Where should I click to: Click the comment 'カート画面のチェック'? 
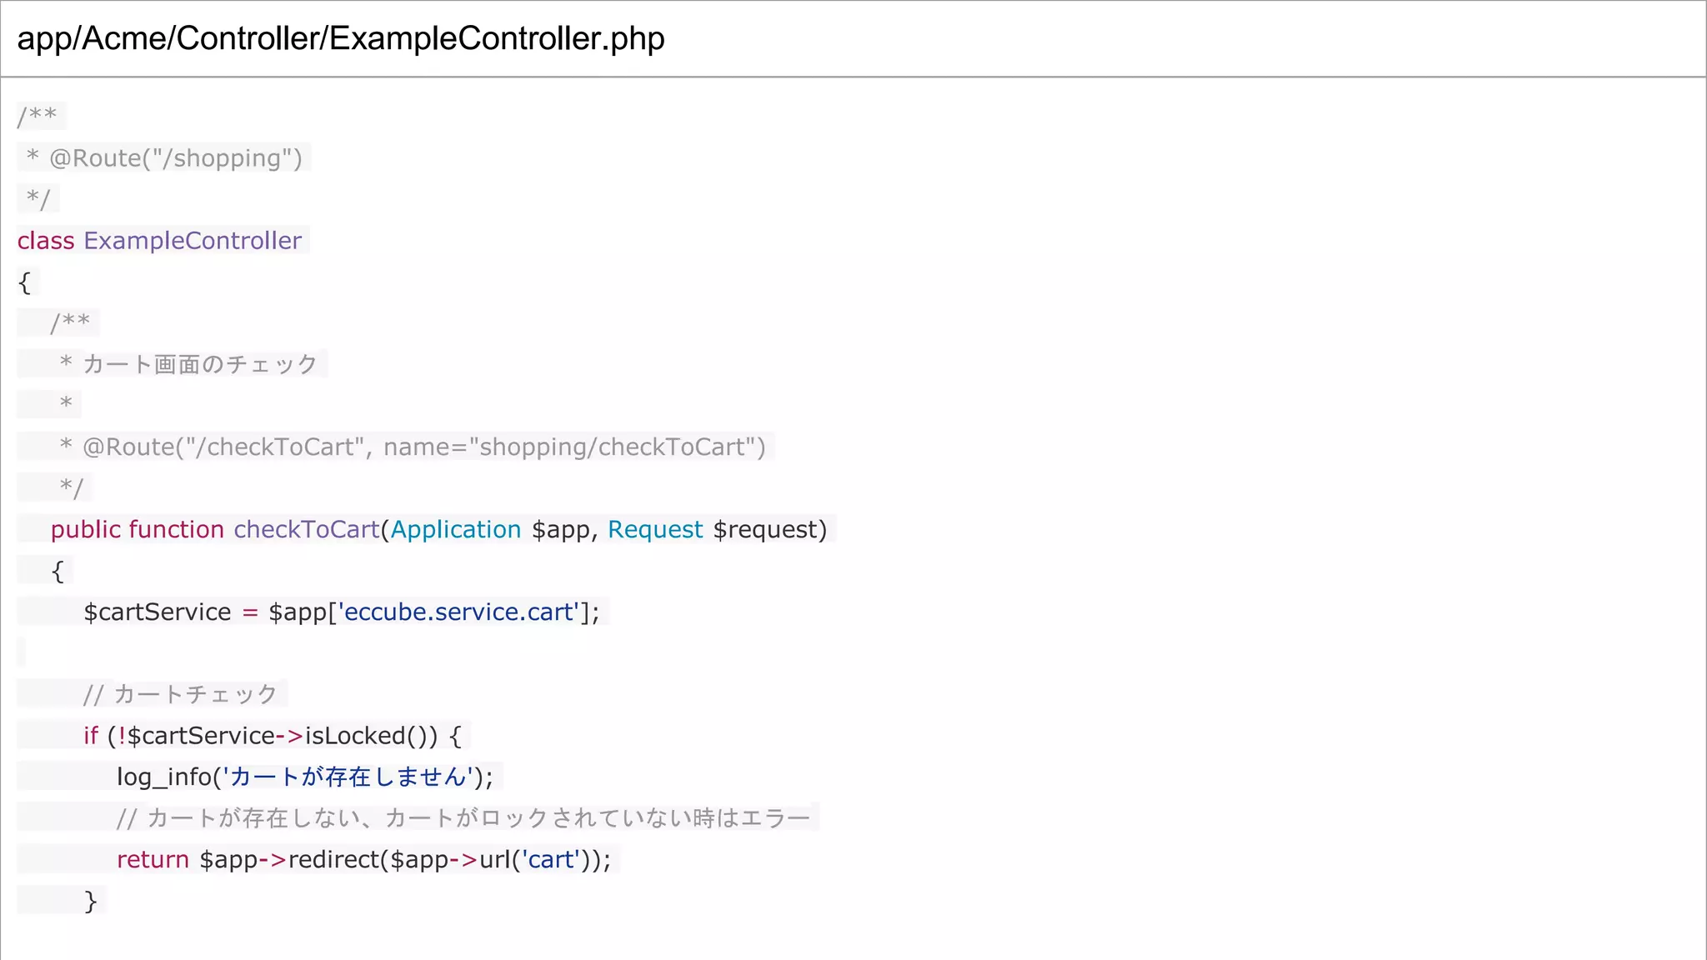[200, 364]
